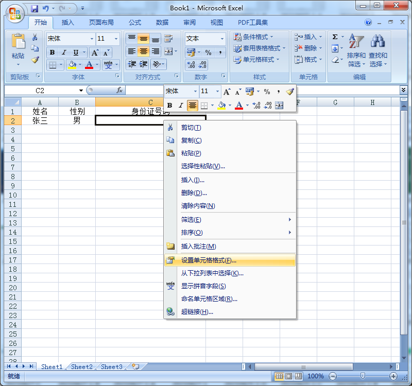This screenshot has width=412, height=386.
Task: Apply the ribbon red Font Color button
Action: [89, 64]
